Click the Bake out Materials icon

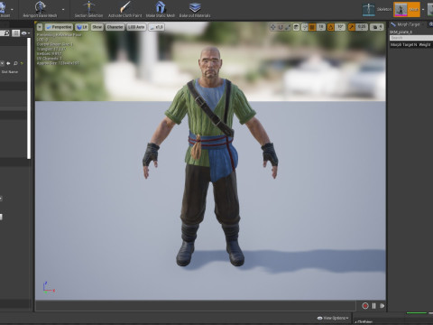195,7
